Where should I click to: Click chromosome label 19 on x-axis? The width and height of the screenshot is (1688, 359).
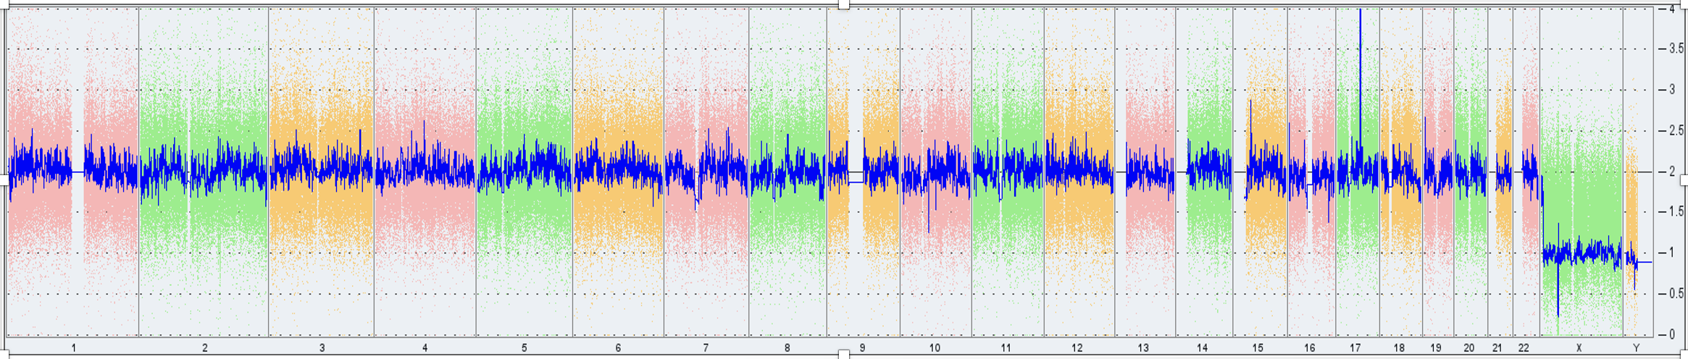(1436, 348)
